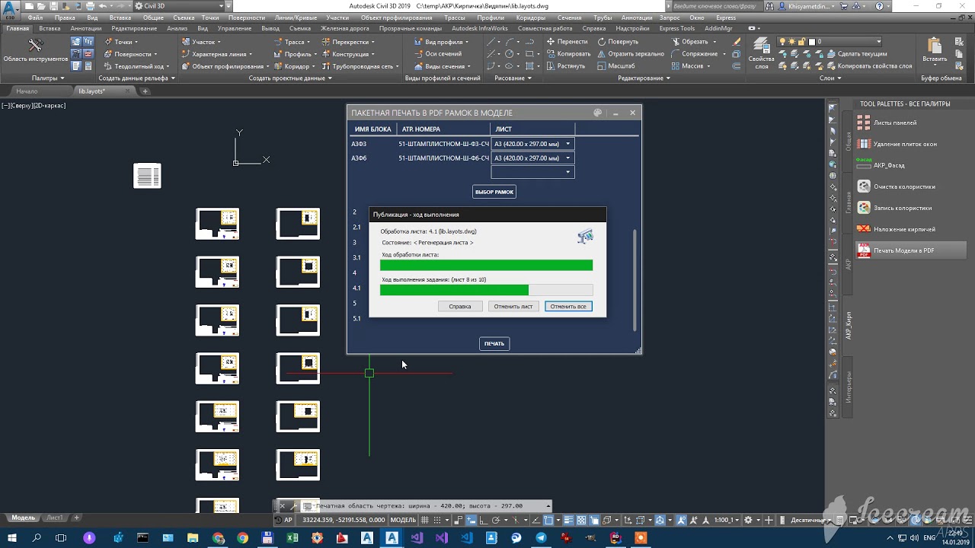Viewport: 975px width, 548px height.
Task: Open the Вставка ribbon tab
Action: tap(50, 29)
